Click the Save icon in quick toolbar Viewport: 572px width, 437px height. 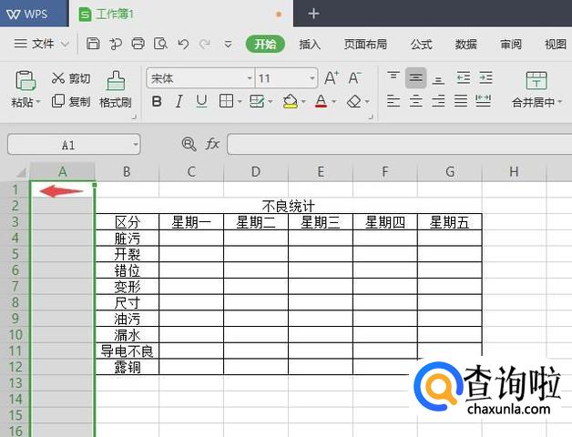tap(93, 44)
